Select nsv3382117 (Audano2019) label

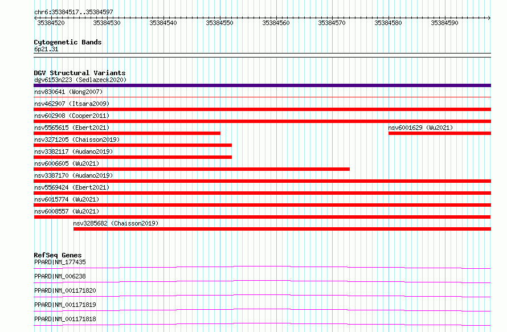click(73, 151)
